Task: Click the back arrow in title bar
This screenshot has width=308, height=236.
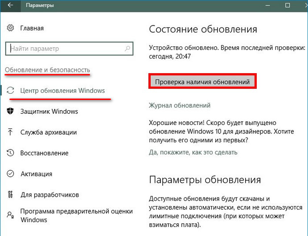Action: click(10, 5)
